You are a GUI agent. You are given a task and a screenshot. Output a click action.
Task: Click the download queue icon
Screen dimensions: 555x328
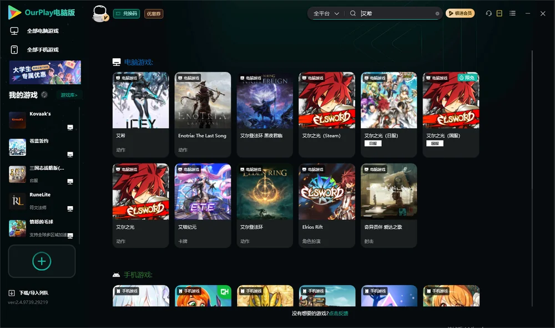(x=12, y=293)
